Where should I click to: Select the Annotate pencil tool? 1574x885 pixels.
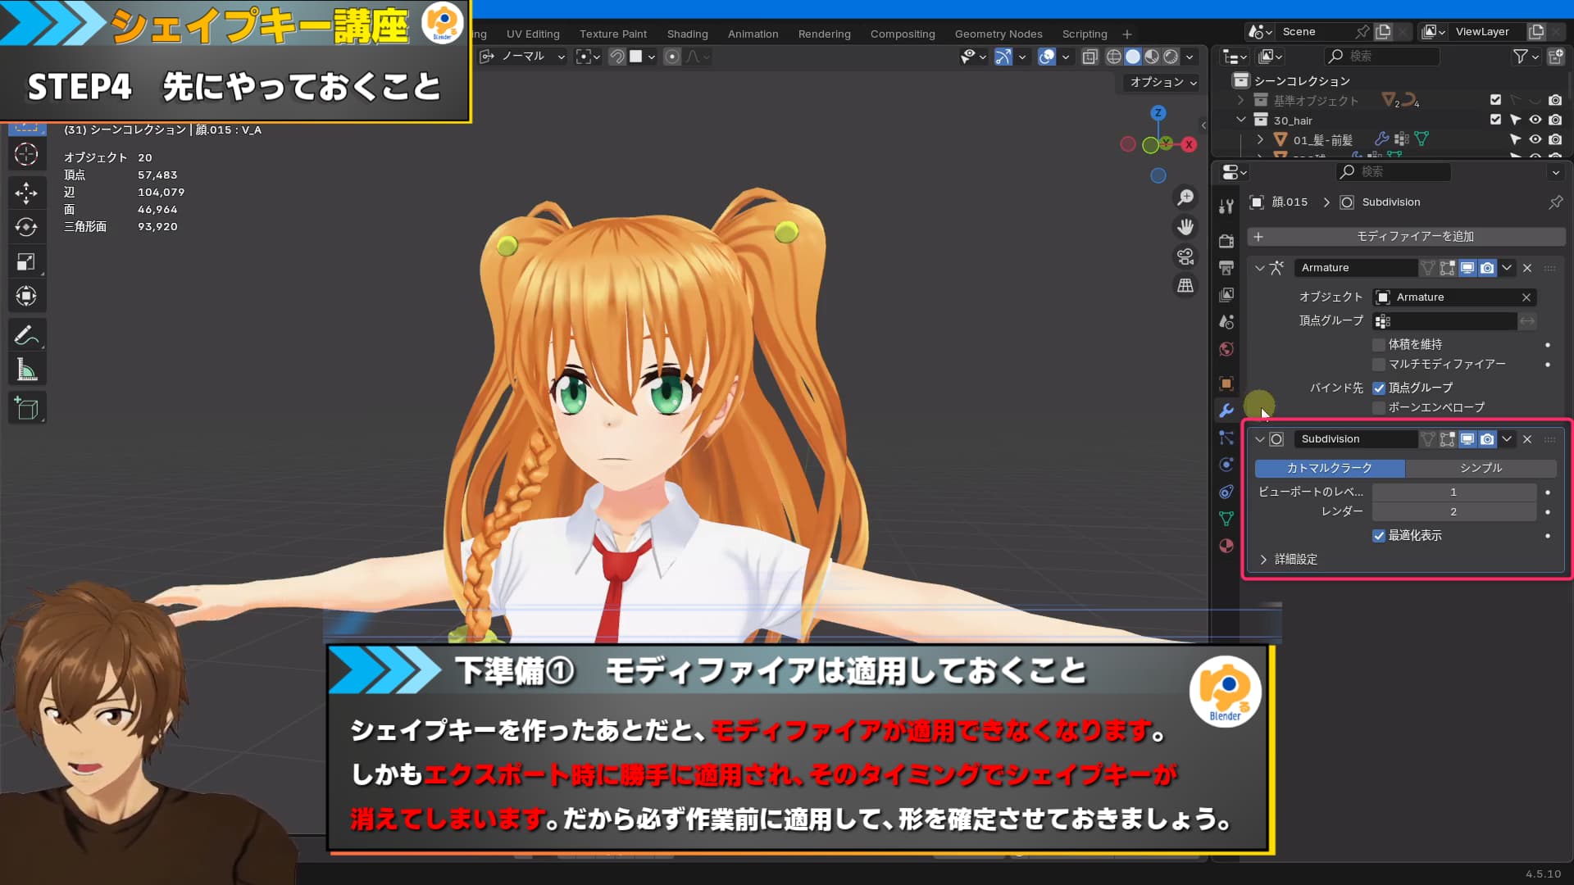coord(26,335)
